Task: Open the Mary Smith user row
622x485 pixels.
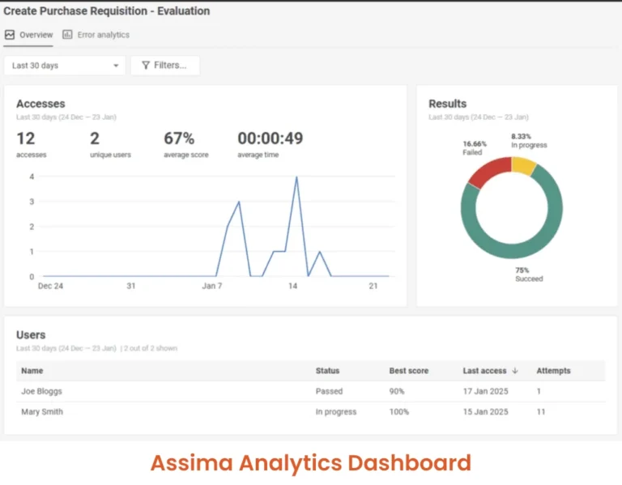Action: (42, 411)
